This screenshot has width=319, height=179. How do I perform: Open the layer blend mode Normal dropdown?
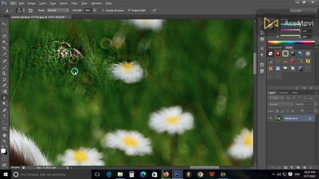tap(281, 104)
